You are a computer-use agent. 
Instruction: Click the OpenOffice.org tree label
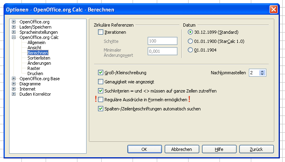(x=35, y=22)
